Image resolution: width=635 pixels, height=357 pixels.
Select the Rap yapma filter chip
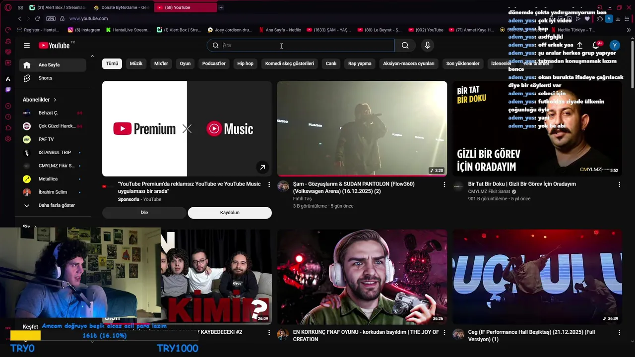click(360, 63)
